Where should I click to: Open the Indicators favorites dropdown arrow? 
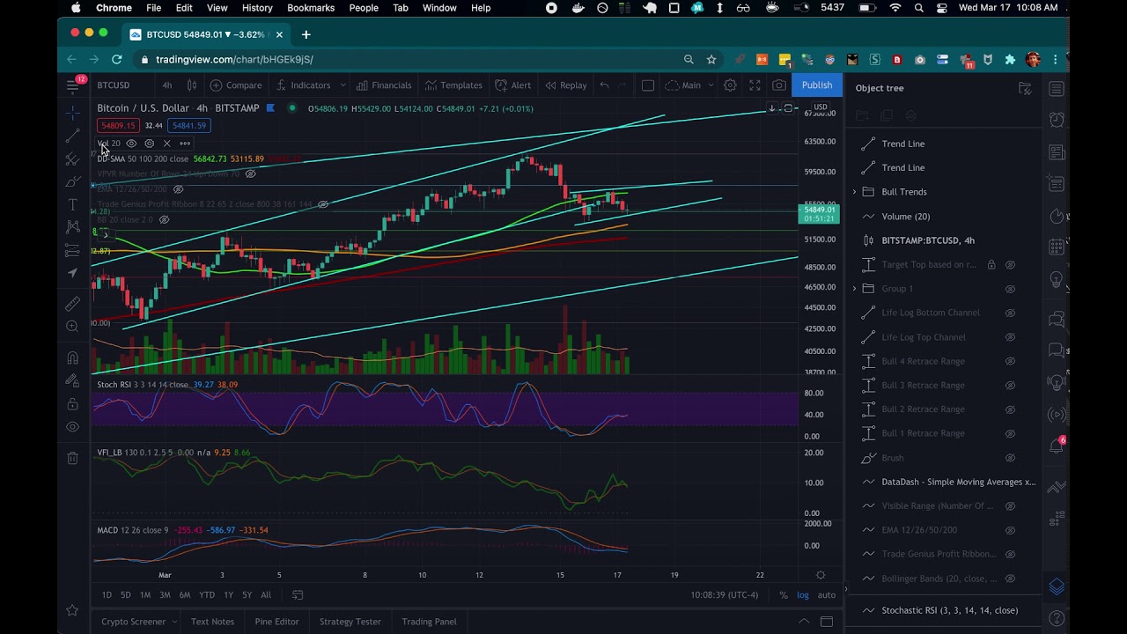(x=343, y=85)
